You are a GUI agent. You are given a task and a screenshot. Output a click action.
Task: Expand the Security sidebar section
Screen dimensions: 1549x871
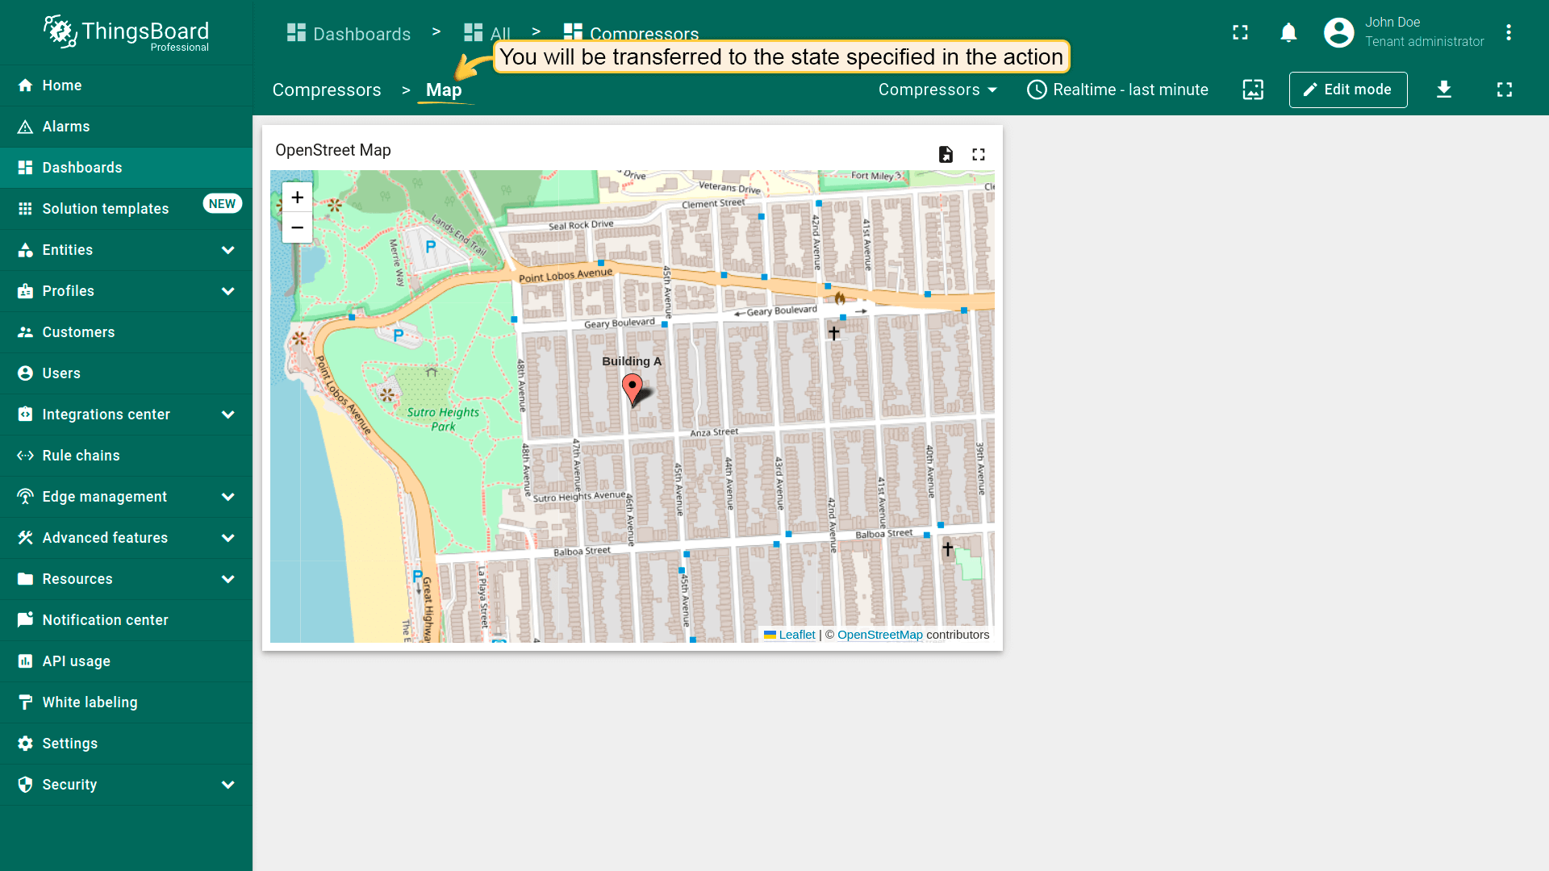228,785
